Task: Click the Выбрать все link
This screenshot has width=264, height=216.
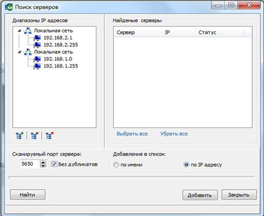Action: click(x=132, y=134)
